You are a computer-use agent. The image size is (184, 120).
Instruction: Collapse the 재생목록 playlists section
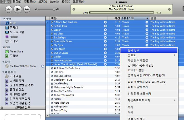[3, 72]
